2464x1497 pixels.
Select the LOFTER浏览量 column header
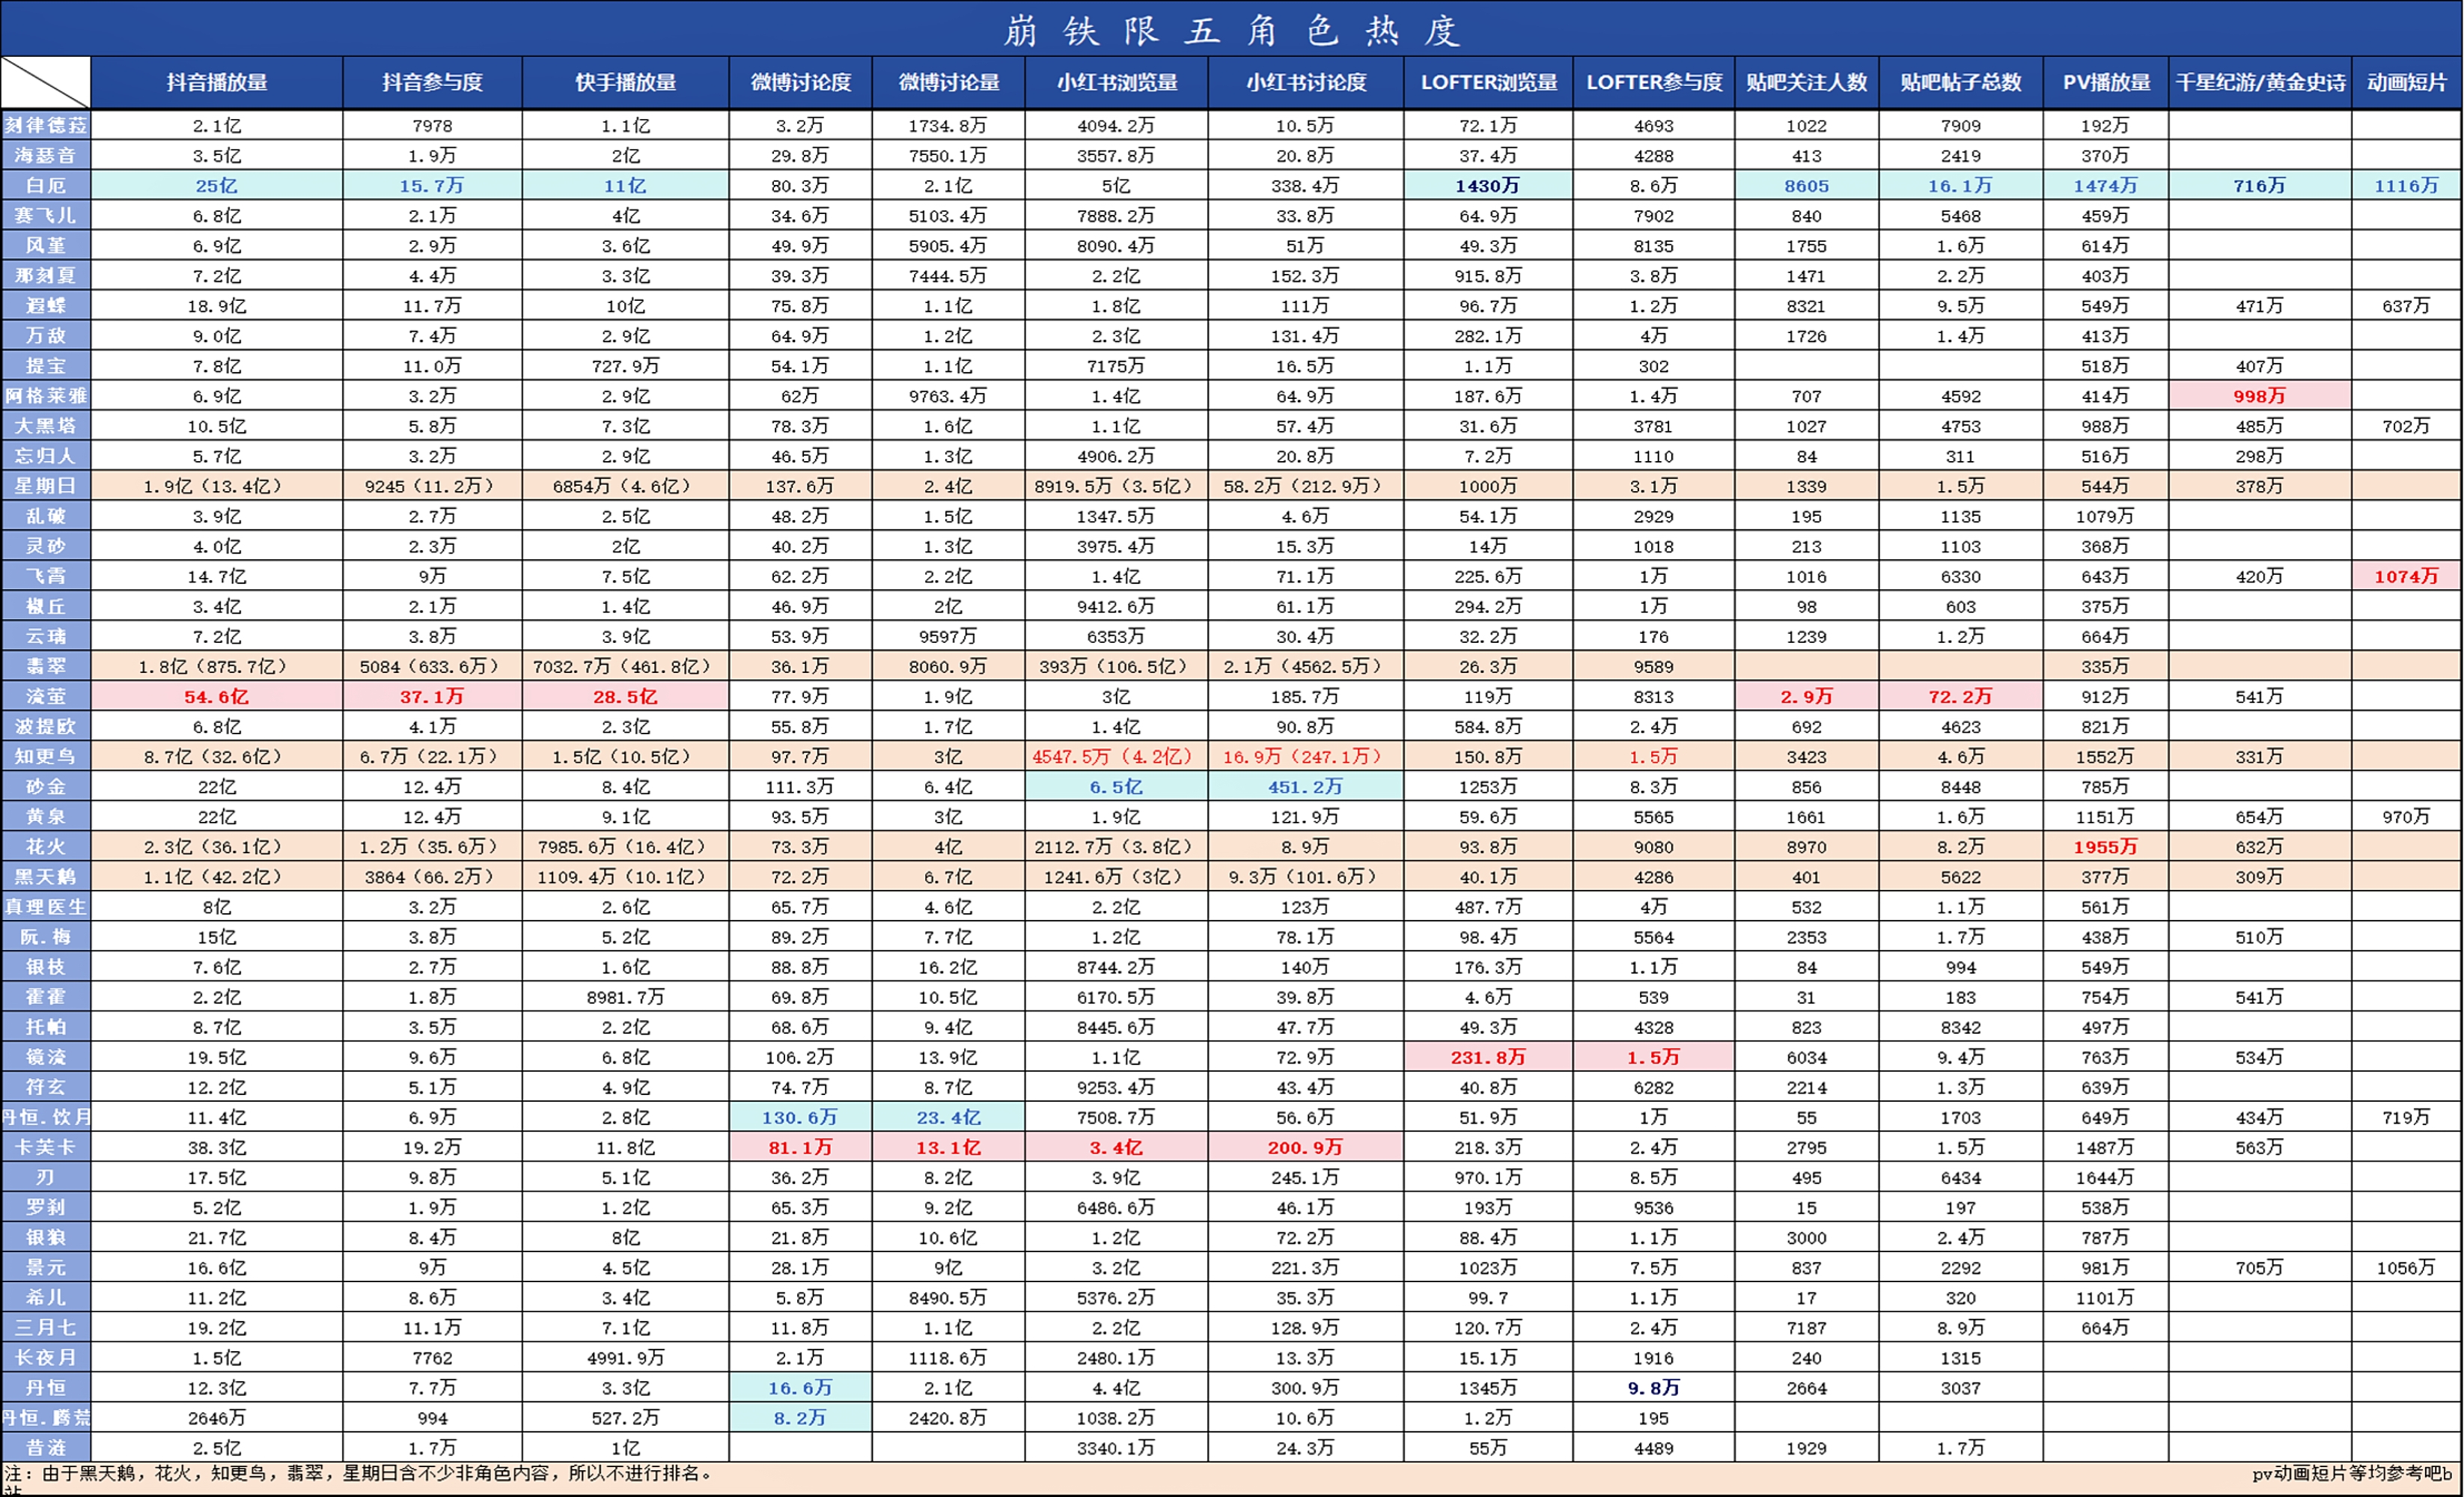[x=1489, y=82]
